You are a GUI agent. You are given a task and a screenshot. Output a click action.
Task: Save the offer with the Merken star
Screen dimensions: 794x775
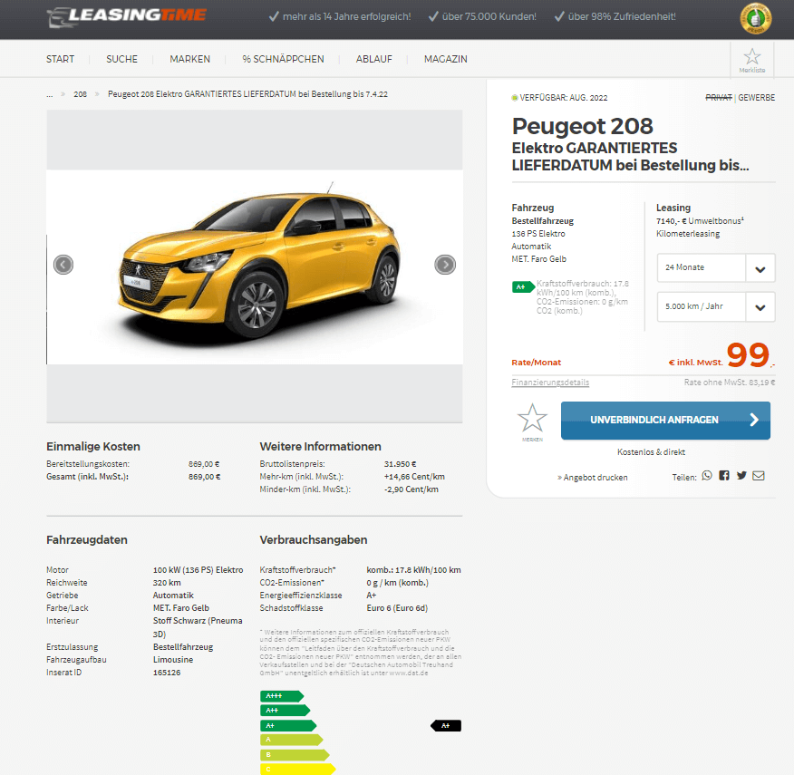(x=532, y=422)
